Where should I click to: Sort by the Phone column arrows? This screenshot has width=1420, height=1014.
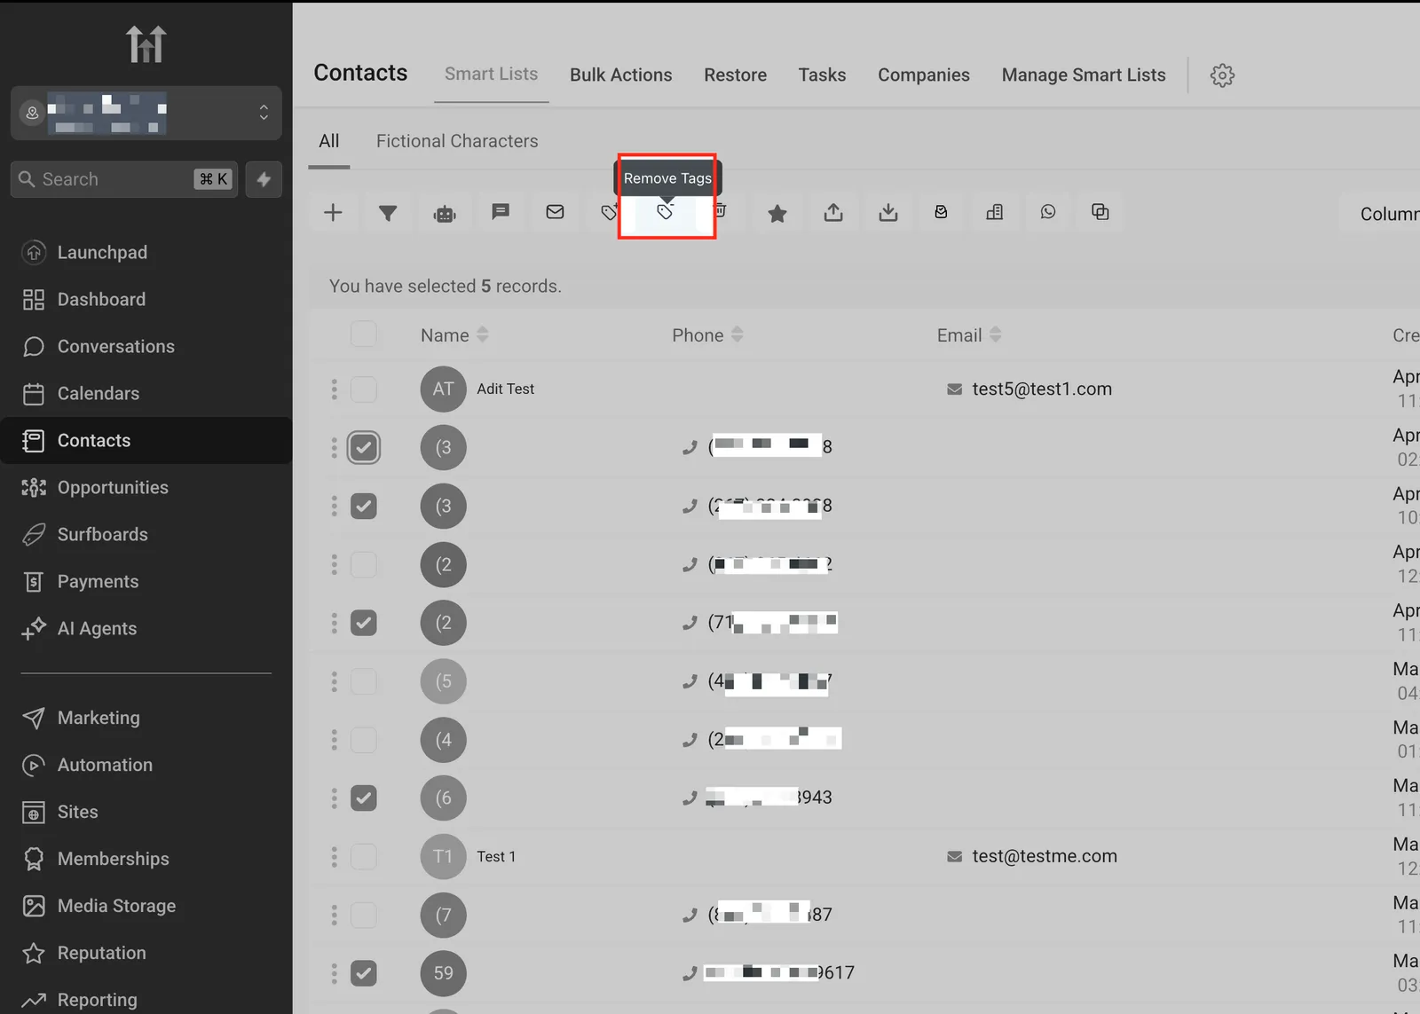tap(738, 334)
